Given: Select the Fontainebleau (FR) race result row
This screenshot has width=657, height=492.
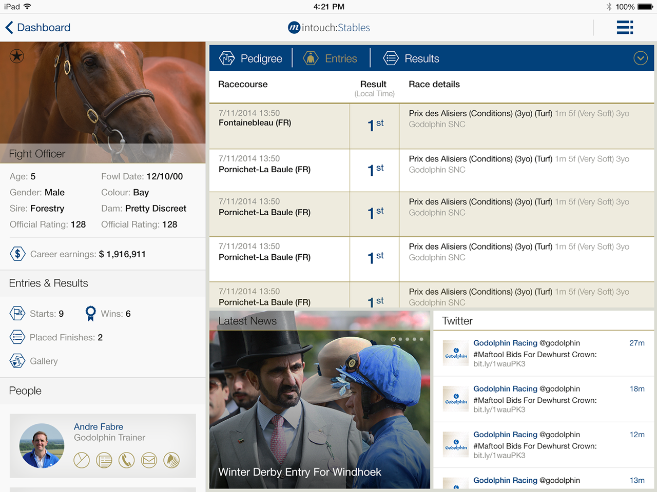Looking at the screenshot, I should (x=431, y=126).
